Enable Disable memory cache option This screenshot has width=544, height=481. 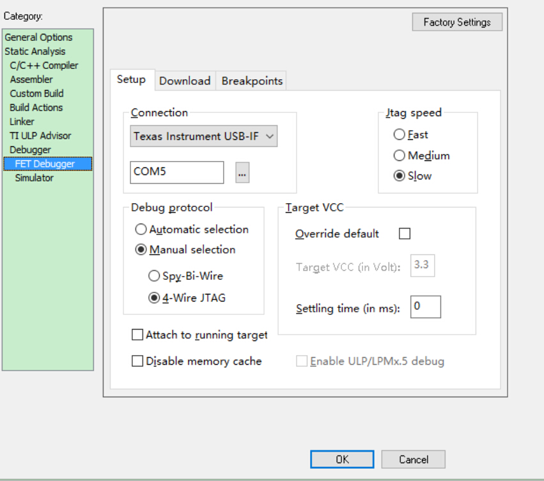[x=137, y=361]
